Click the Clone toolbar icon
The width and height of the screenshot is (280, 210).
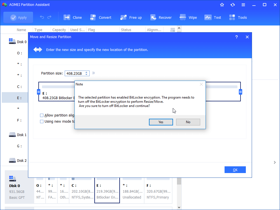coord(67,17)
